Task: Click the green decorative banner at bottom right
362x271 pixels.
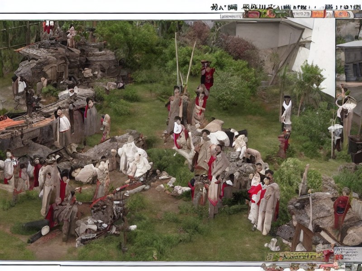Action: point(295,256)
